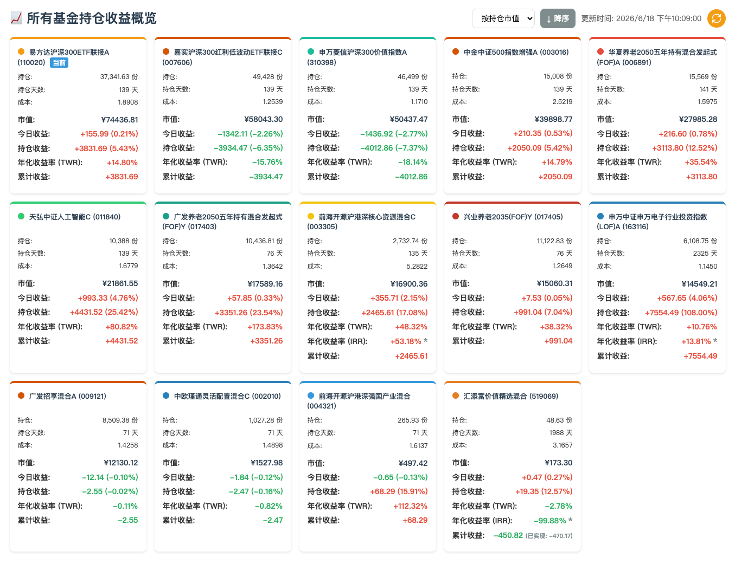Toggle the 降序 sort order button

558,18
